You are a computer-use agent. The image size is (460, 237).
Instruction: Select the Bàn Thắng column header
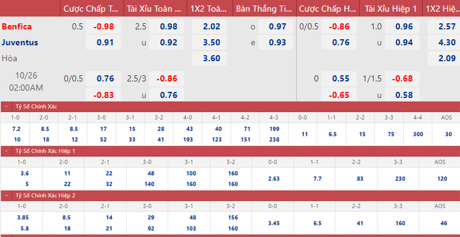(265, 9)
